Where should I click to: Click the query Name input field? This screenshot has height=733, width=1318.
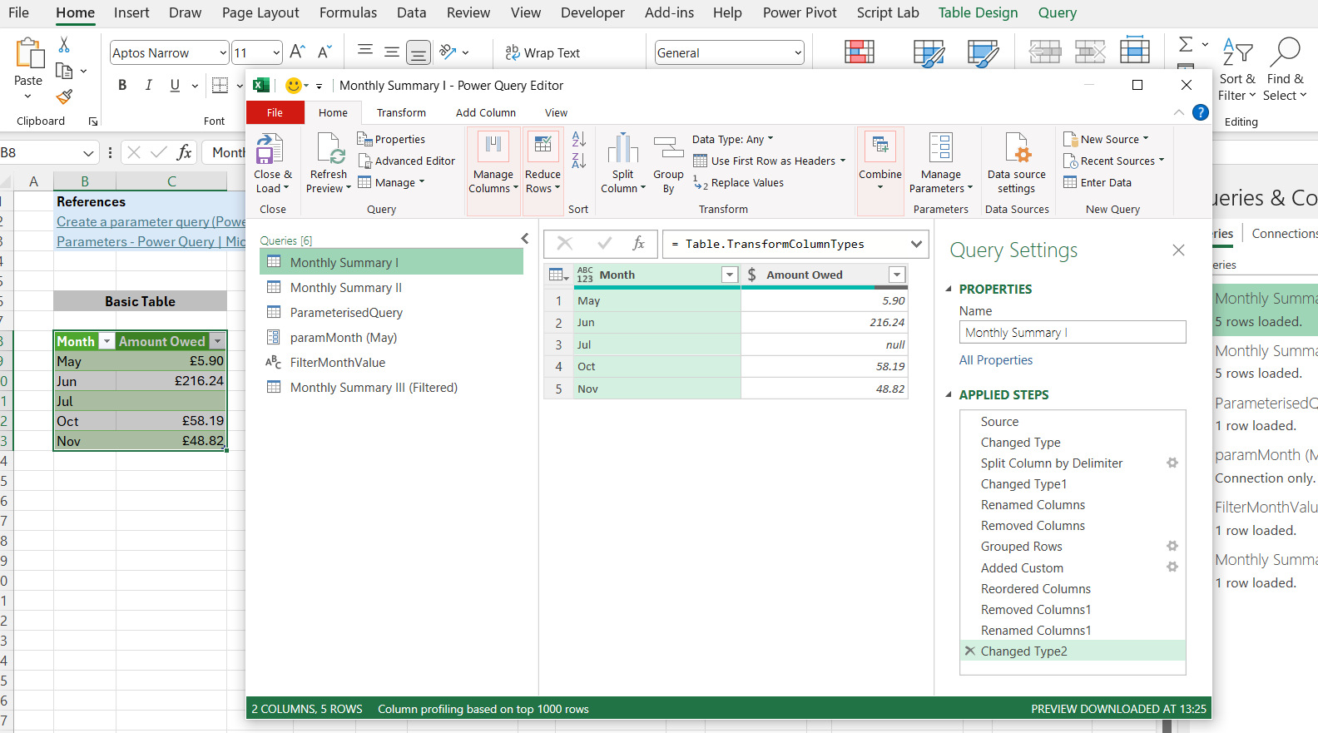click(x=1073, y=332)
